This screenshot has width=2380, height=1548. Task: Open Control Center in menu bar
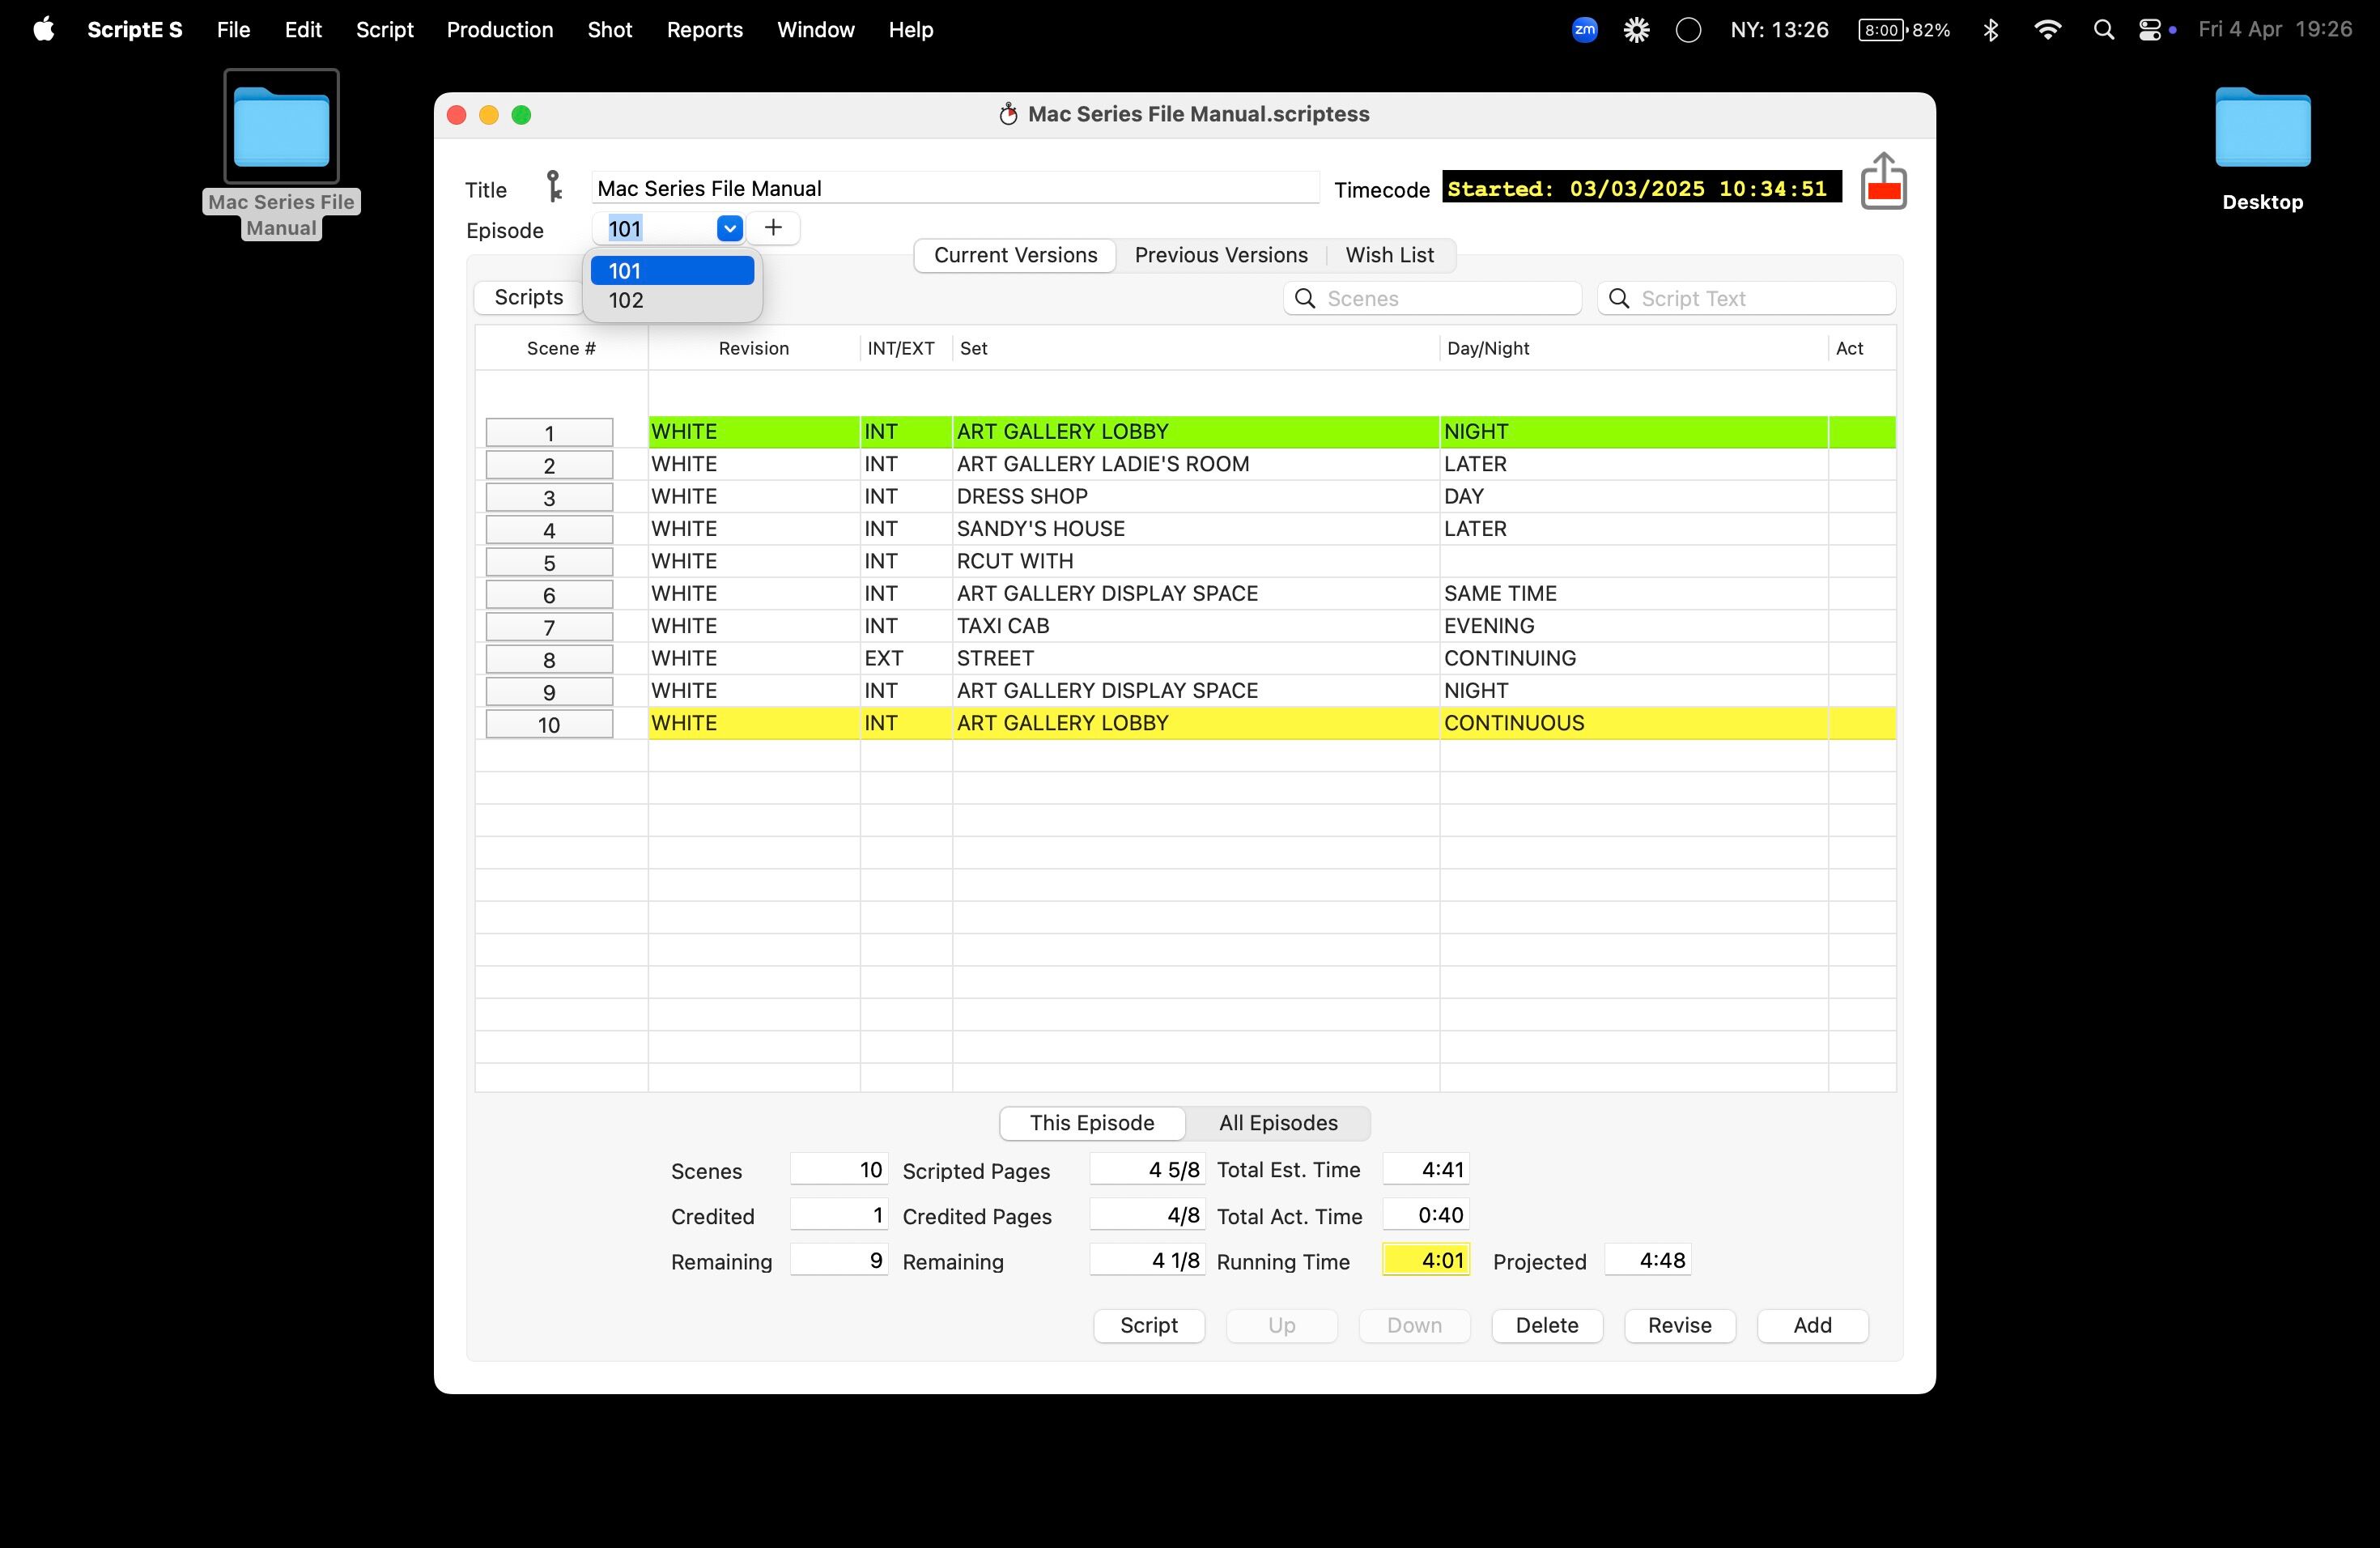[2149, 30]
